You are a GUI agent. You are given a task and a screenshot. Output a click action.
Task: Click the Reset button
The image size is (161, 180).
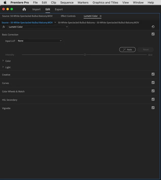(x=146, y=50)
